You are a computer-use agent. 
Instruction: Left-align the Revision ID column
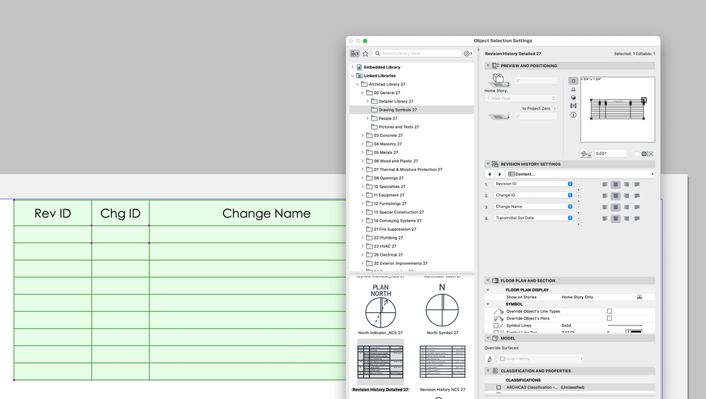tap(605, 184)
